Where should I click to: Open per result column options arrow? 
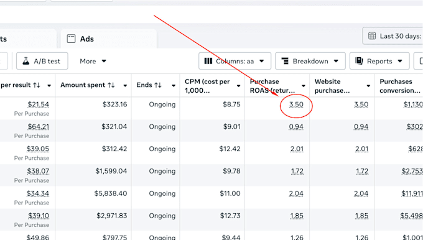(x=49, y=86)
